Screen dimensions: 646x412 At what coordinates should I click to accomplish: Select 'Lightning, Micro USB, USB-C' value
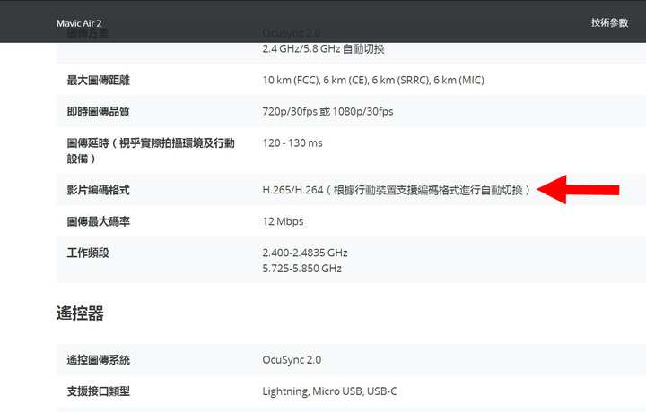[329, 391]
